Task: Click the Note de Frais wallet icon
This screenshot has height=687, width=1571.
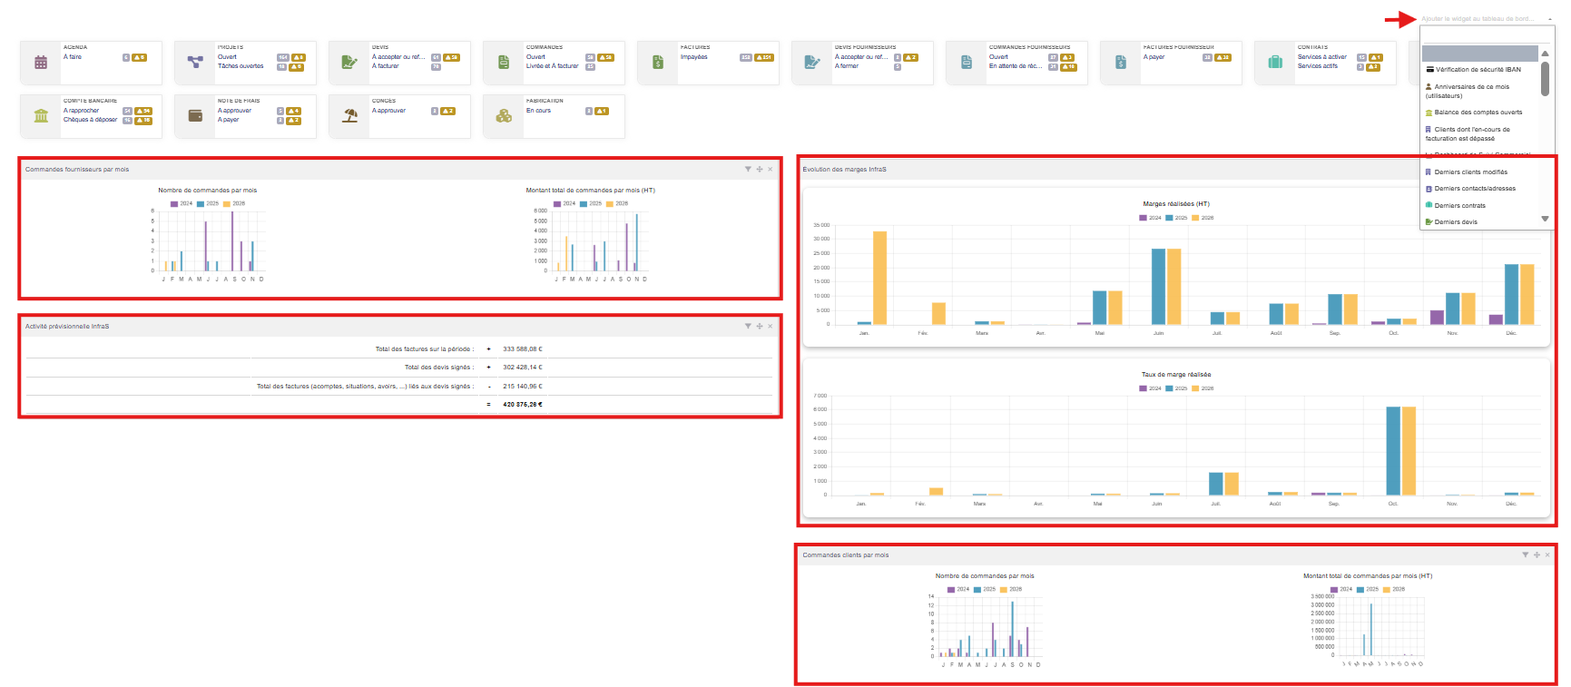Action: tap(195, 116)
